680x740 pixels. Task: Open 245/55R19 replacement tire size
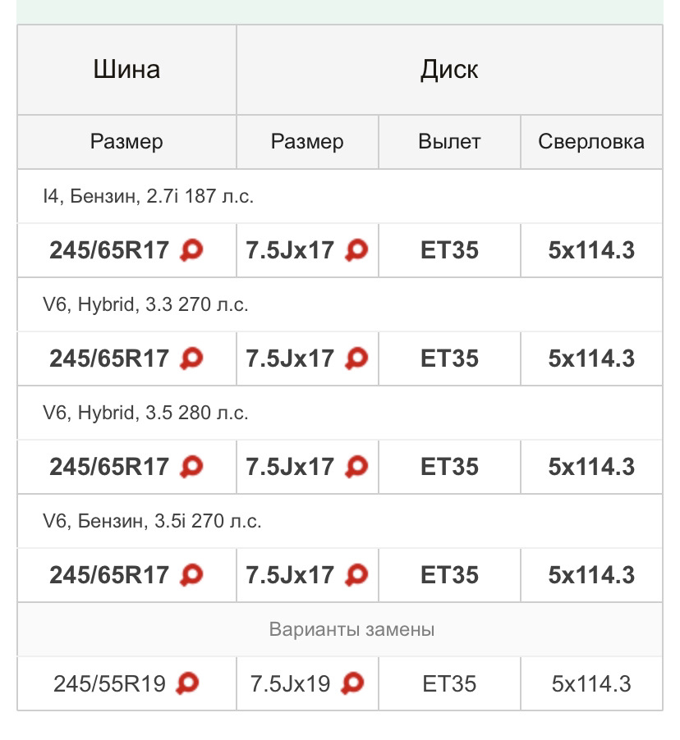pos(109,683)
